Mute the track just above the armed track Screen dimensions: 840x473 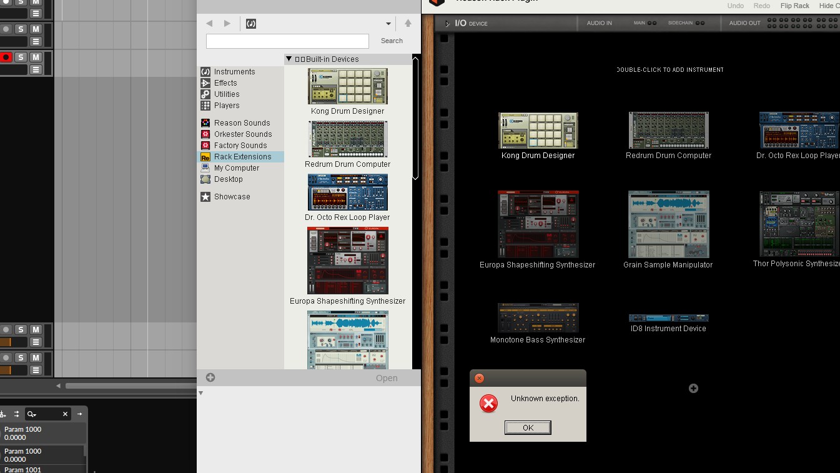click(36, 29)
